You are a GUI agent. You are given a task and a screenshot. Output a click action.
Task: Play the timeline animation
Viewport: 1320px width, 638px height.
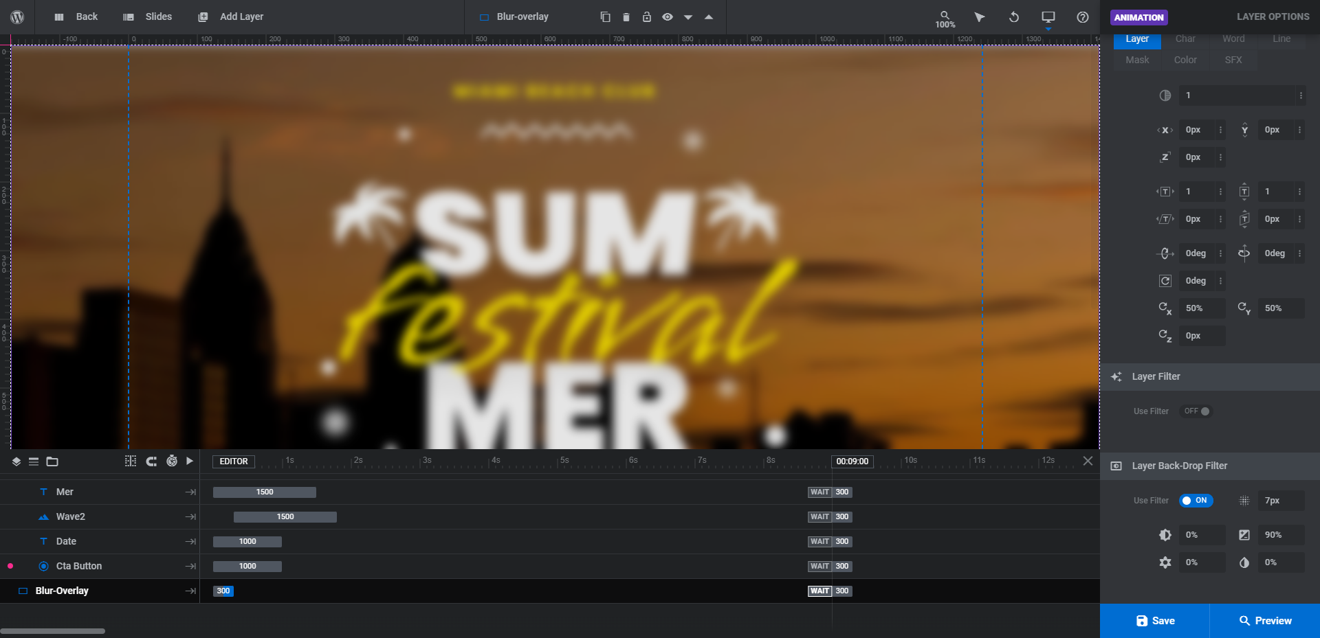click(x=190, y=462)
